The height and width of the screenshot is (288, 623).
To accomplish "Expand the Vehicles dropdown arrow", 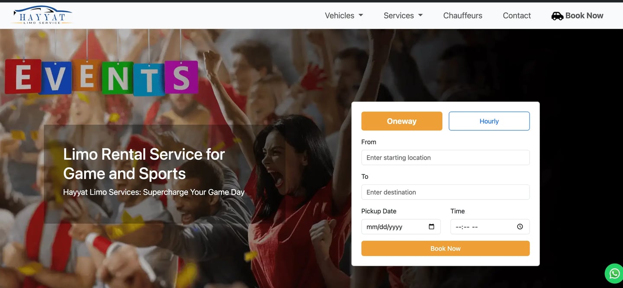I will tap(361, 16).
